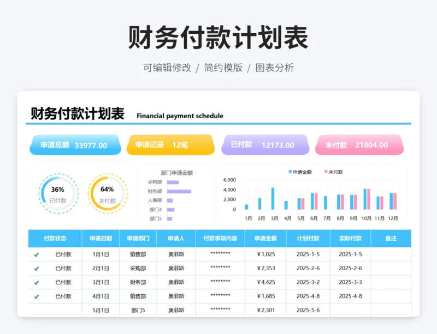The height and width of the screenshot is (334, 437).
Task: Click the 人事部 label in department chart
Action: 155,200
